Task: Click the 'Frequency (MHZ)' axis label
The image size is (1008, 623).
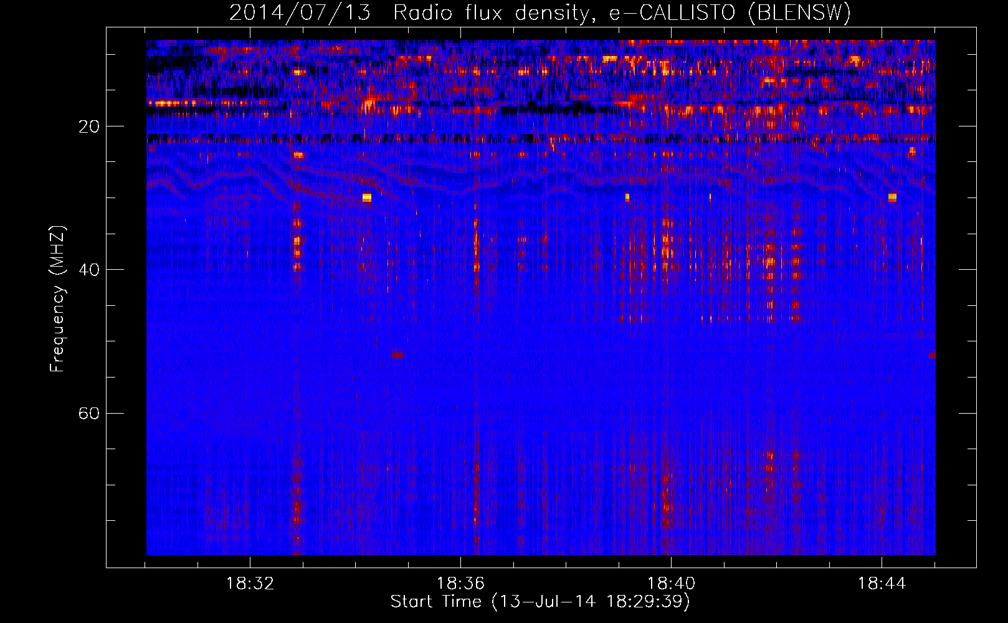Action: coord(57,298)
